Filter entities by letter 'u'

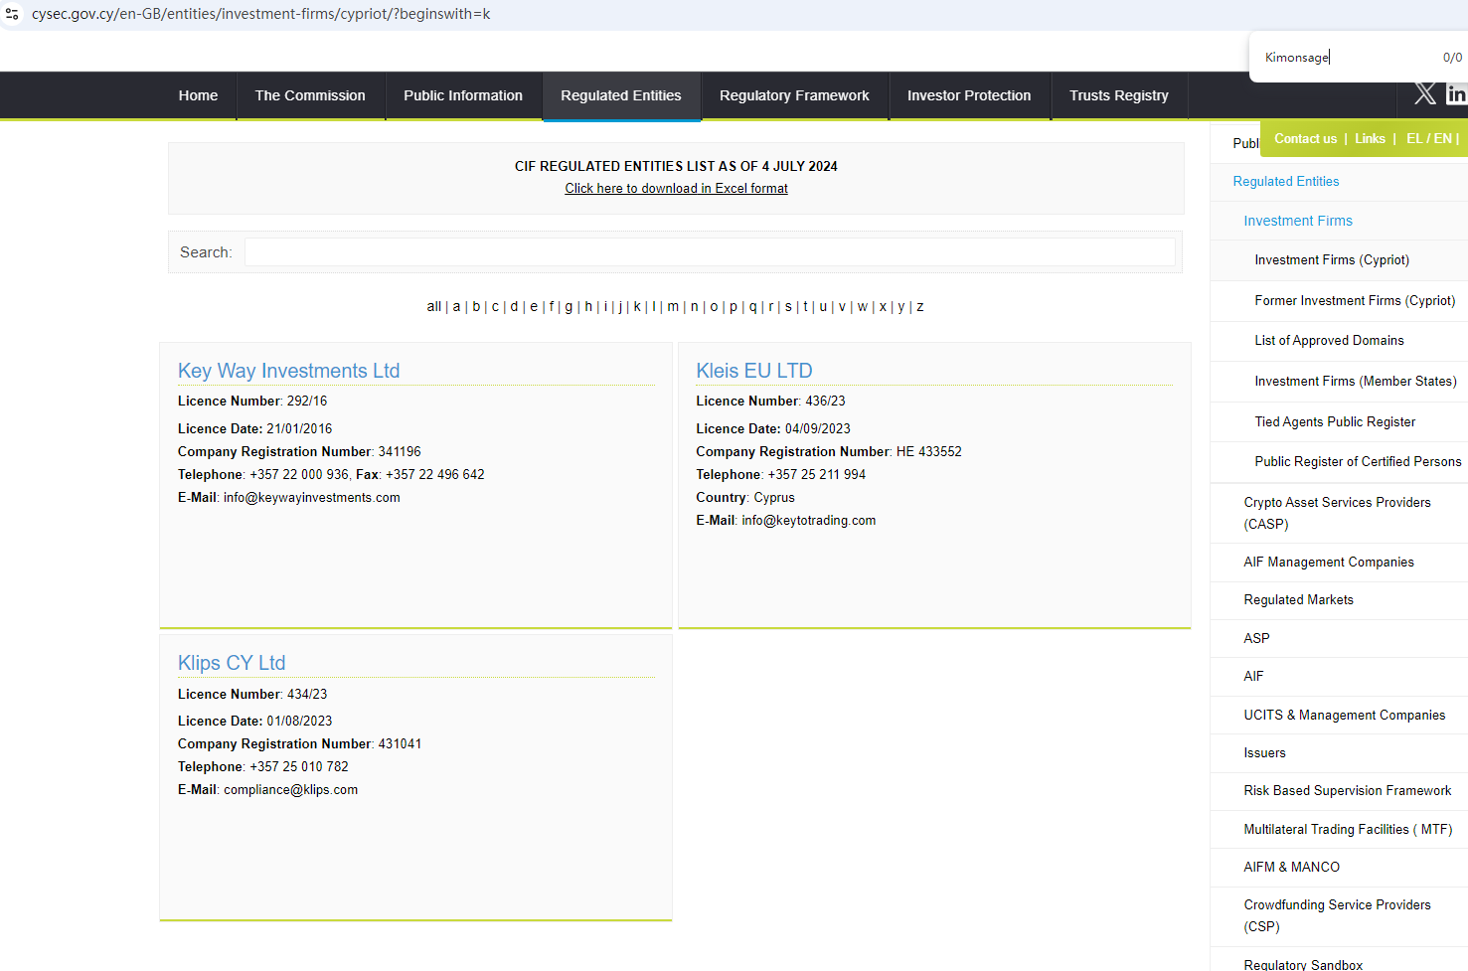coord(823,307)
